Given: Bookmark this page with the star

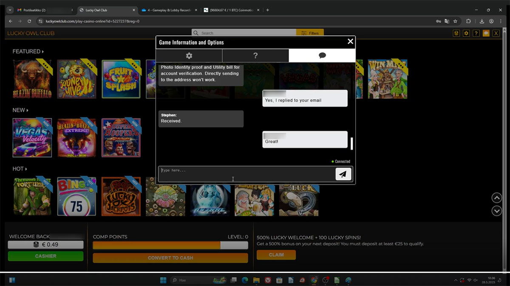Looking at the screenshot, I should click(x=455, y=21).
